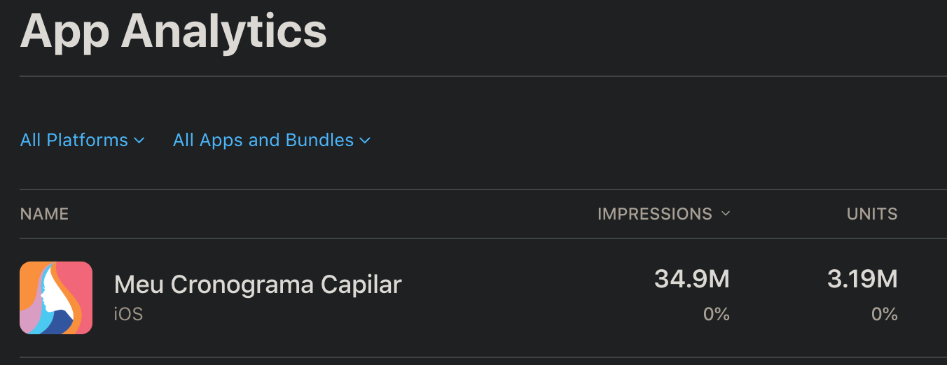Click the word Analytics in the heading

(x=224, y=31)
